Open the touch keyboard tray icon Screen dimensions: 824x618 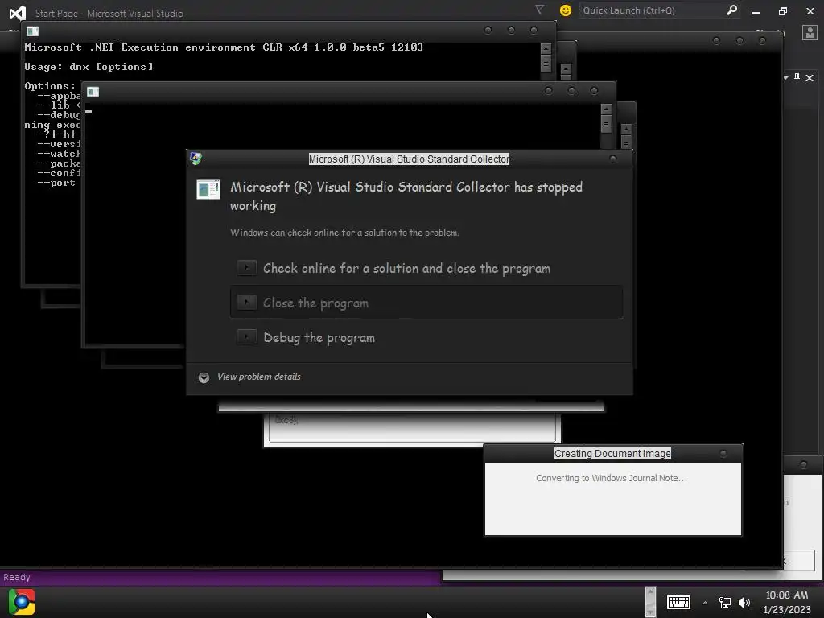(x=678, y=602)
